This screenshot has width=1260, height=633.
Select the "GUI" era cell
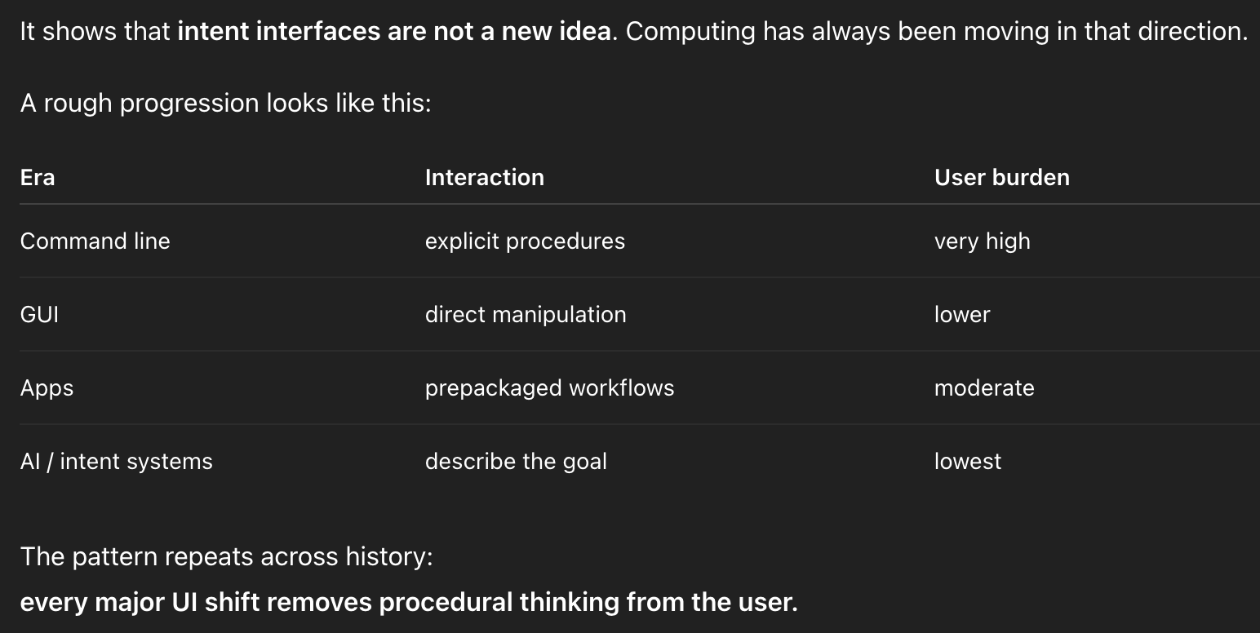(39, 315)
